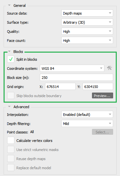Click the Grid origin Y field
120x176 pixels.
[98, 86]
